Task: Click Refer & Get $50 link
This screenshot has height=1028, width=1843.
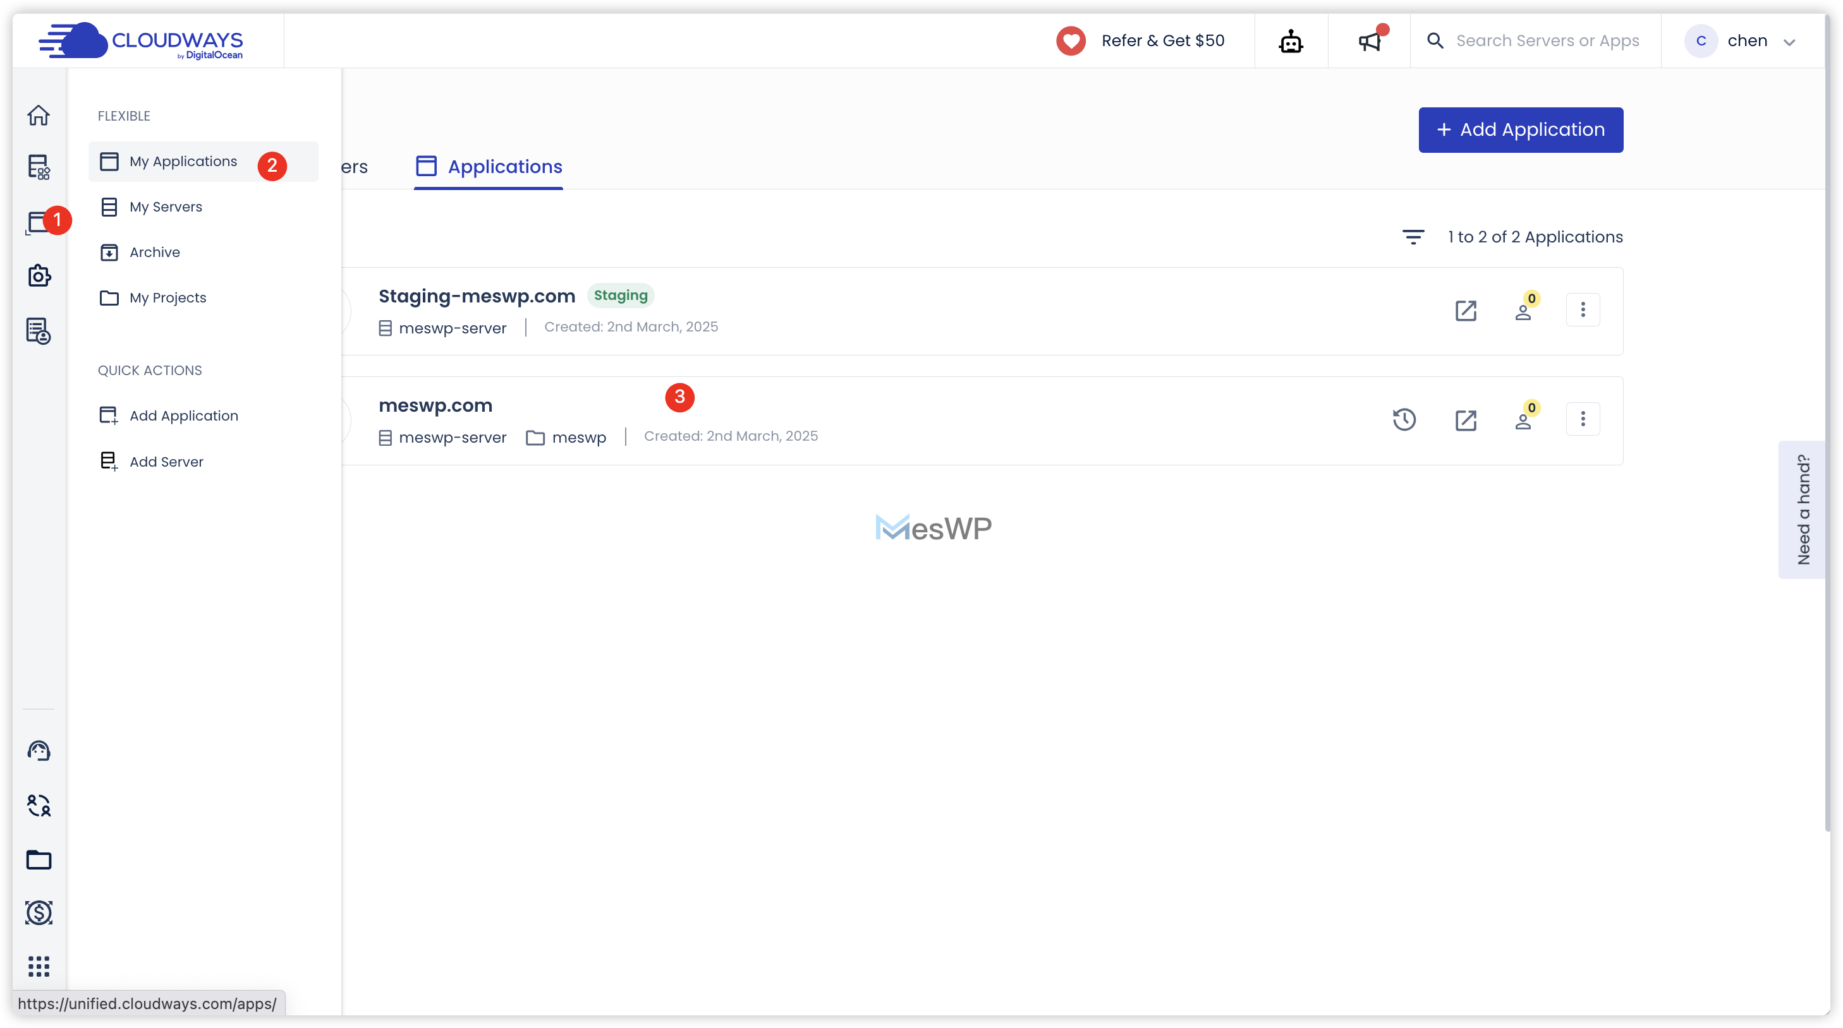Action: pyautogui.click(x=1162, y=41)
